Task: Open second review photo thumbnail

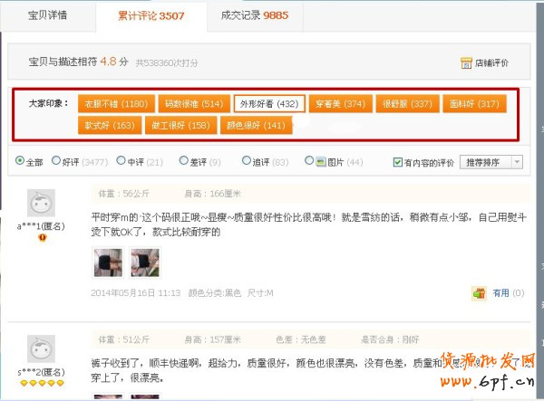Action: [x=143, y=263]
